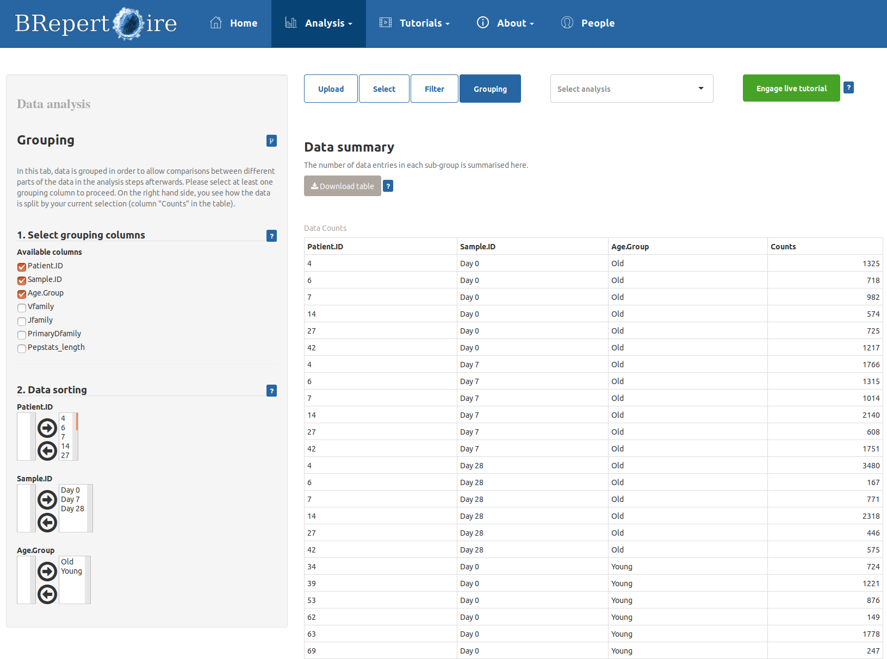Open help for Data sorting section

tap(271, 391)
